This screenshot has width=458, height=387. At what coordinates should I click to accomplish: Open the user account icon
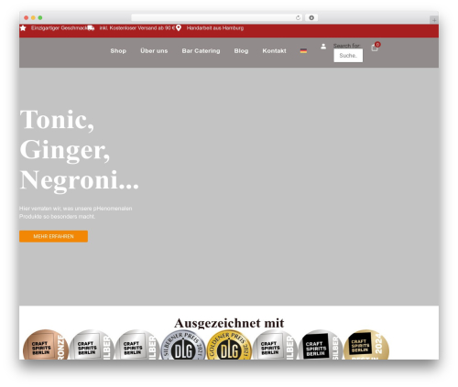[x=323, y=47]
